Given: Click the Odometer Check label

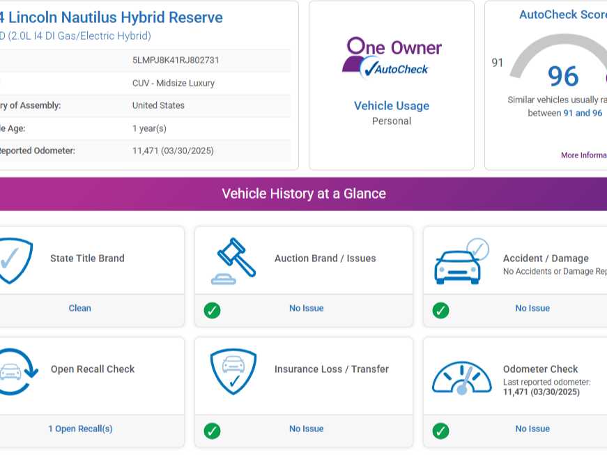Looking at the screenshot, I should (x=540, y=369).
